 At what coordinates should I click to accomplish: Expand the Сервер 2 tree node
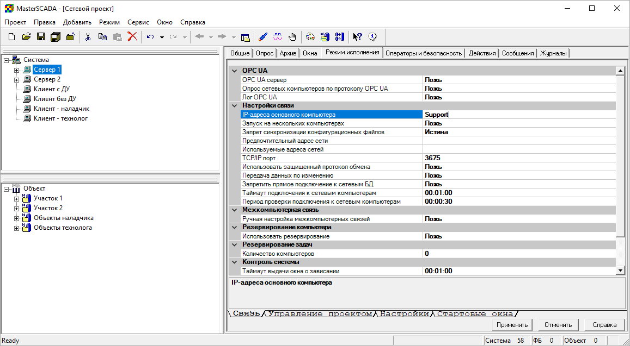coord(16,80)
